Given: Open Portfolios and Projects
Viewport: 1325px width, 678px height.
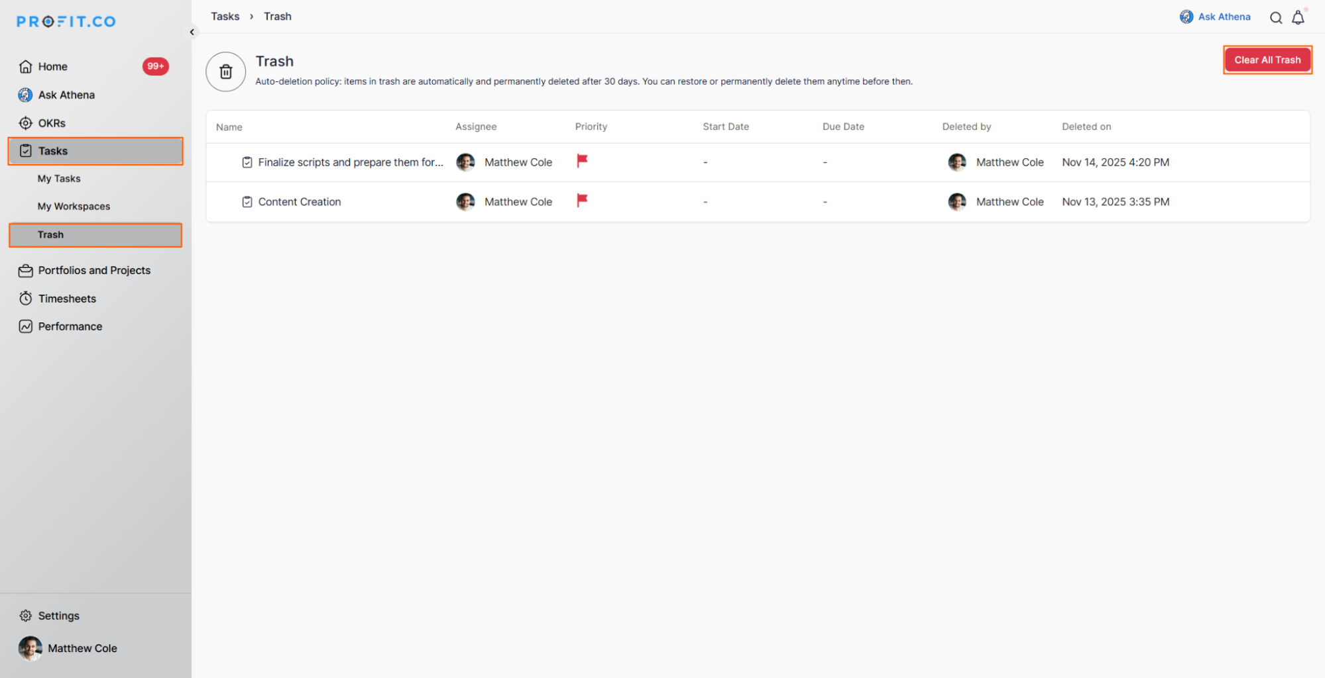Looking at the screenshot, I should pos(94,270).
